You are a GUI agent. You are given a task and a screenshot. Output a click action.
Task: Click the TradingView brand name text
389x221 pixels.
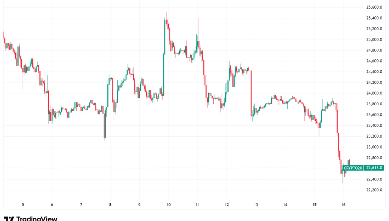click(x=37, y=219)
